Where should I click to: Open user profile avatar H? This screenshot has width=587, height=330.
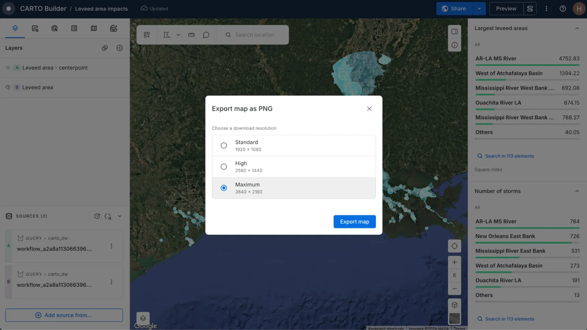coord(579,8)
